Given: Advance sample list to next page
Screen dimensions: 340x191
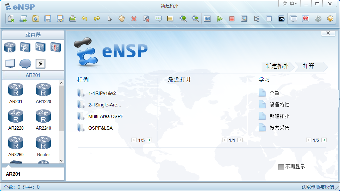Looking at the screenshot, I should pyautogui.click(x=149, y=140).
